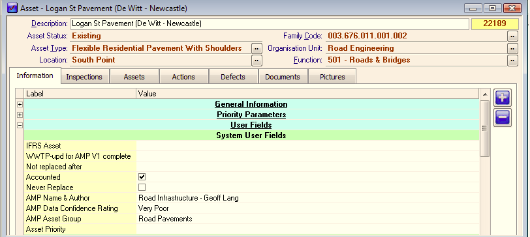Screen dimensions: 530x237
Task: Click the vertical scrollbar thumb
Action: point(485,128)
